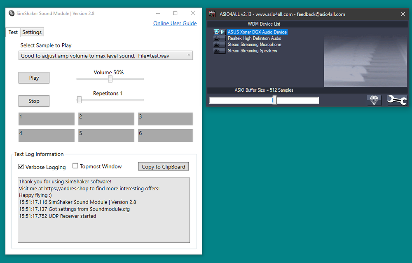This screenshot has width=412, height=263.
Task: Enable Topmost Window checkbox
Action: (x=75, y=166)
